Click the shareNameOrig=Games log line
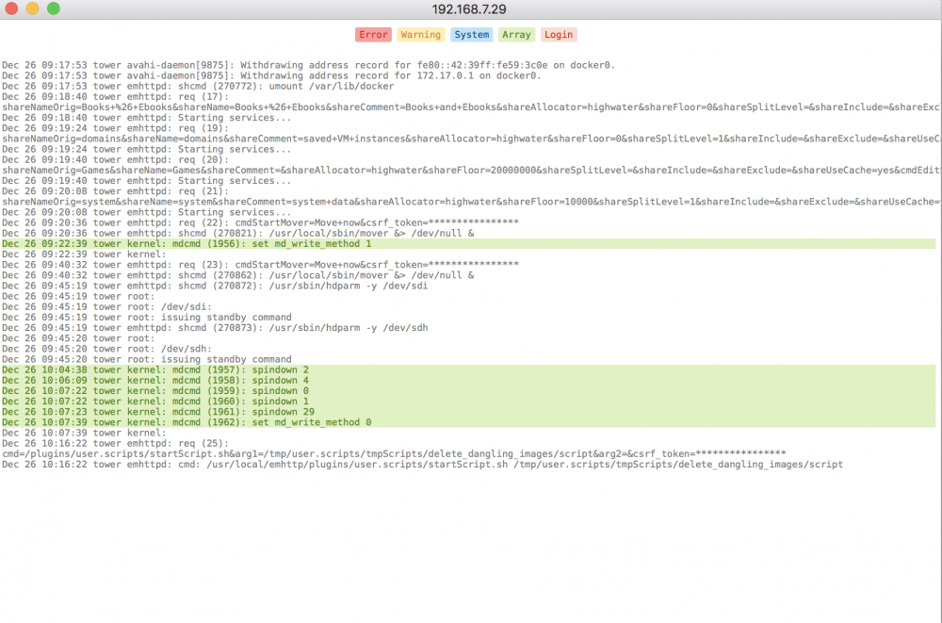This screenshot has height=623, width=942. pyautogui.click(x=470, y=171)
